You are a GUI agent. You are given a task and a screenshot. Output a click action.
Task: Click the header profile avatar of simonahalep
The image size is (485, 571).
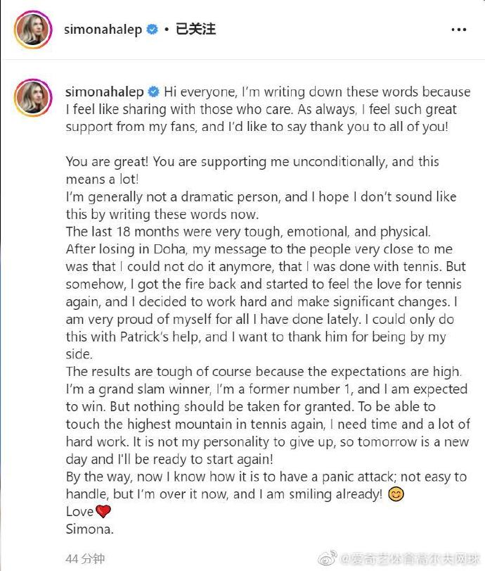(x=31, y=30)
